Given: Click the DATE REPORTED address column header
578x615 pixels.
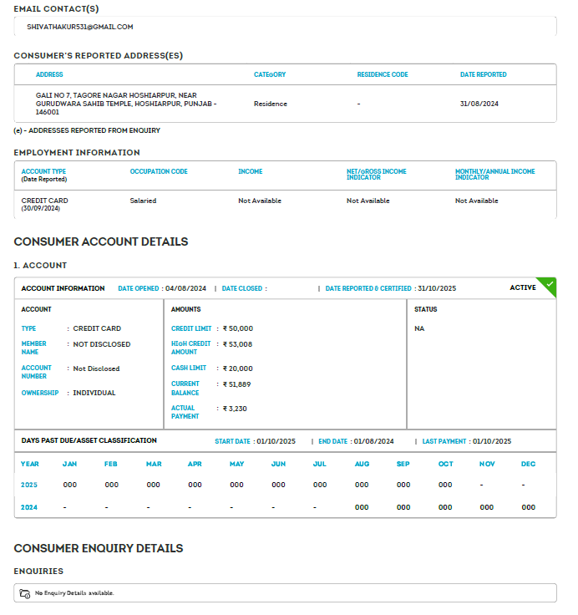Looking at the screenshot, I should (483, 74).
